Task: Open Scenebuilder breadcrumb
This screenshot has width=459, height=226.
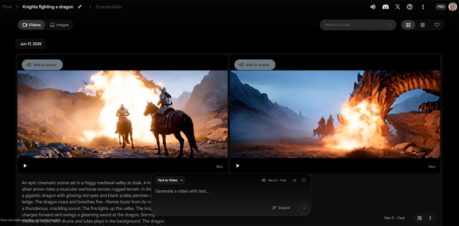Action: pos(109,7)
